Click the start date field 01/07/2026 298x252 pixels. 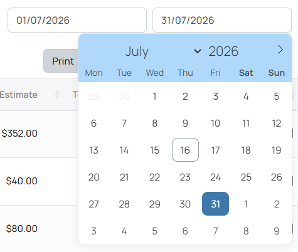tap(77, 20)
